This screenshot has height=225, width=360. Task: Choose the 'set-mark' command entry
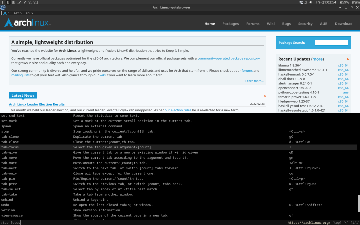point(178,121)
